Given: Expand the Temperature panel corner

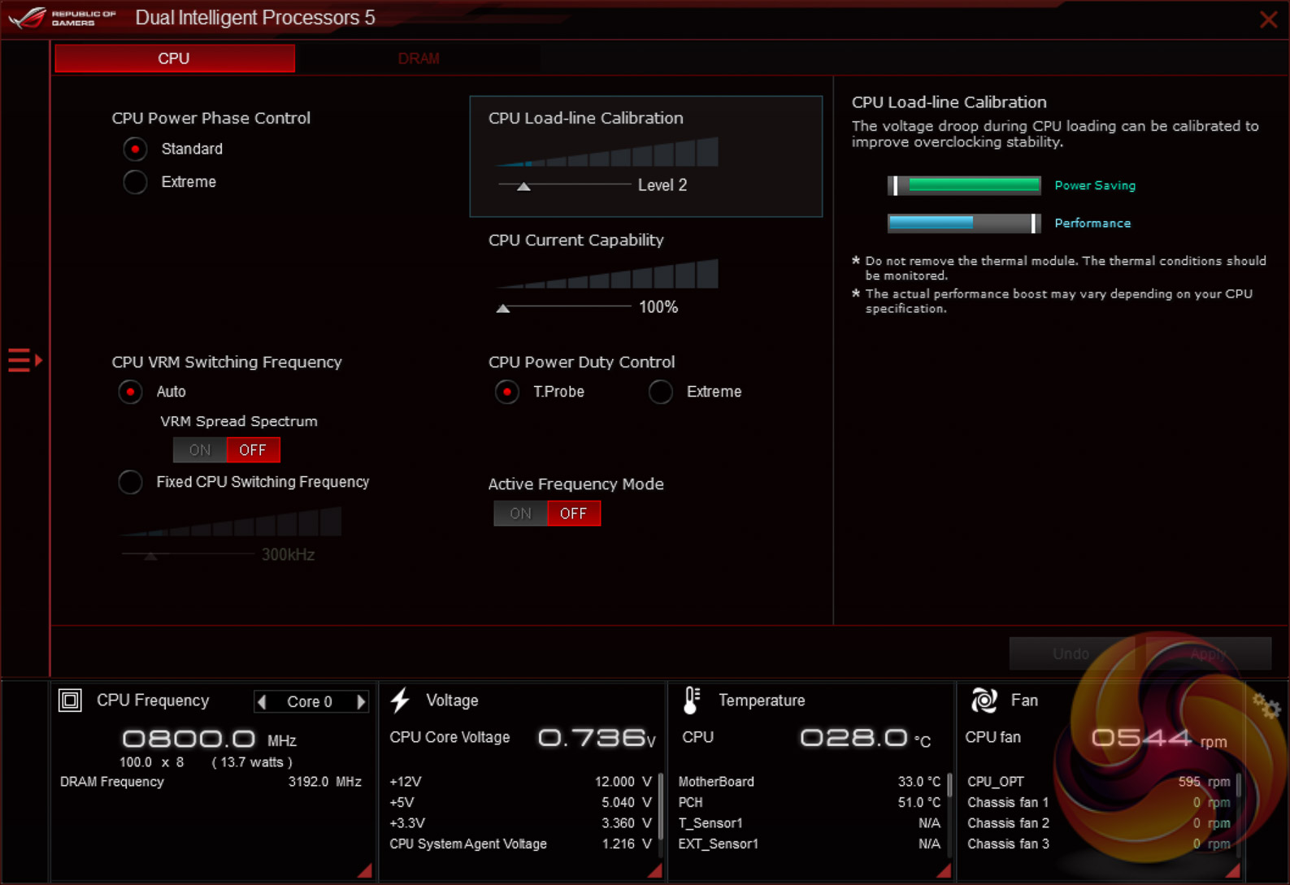Looking at the screenshot, I should (944, 870).
